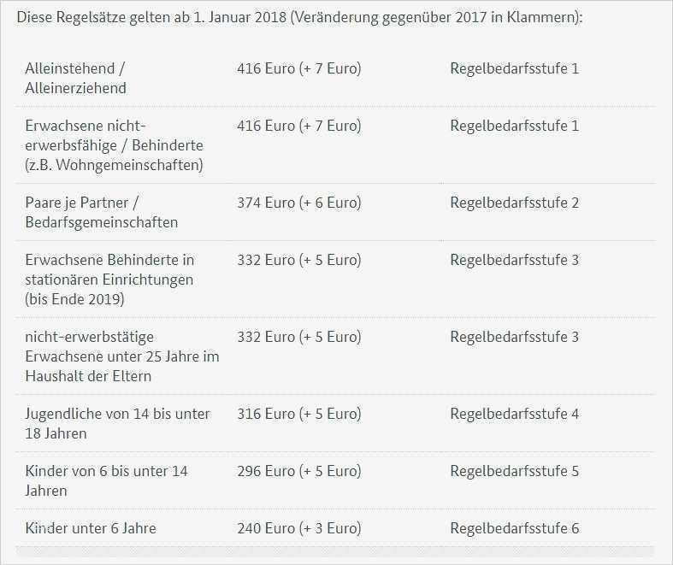Click the 'Regelbedarfsstufe 2' cell

point(514,203)
